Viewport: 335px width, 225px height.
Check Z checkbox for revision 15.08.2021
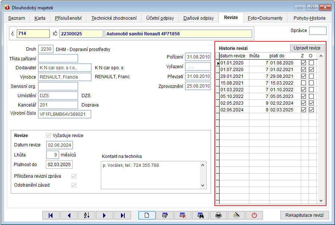303,83
